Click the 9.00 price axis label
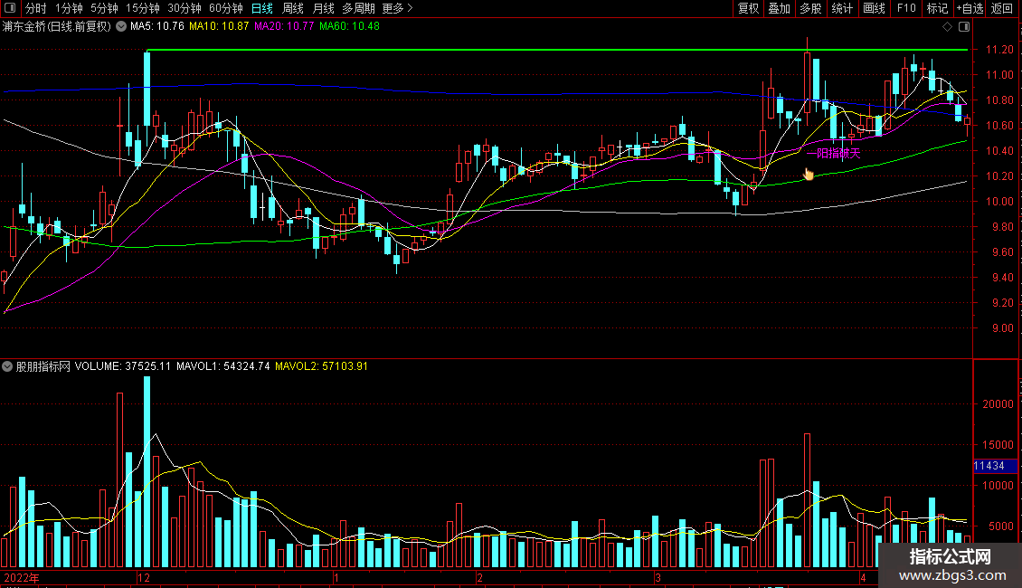The width and height of the screenshot is (1022, 588). point(1002,329)
